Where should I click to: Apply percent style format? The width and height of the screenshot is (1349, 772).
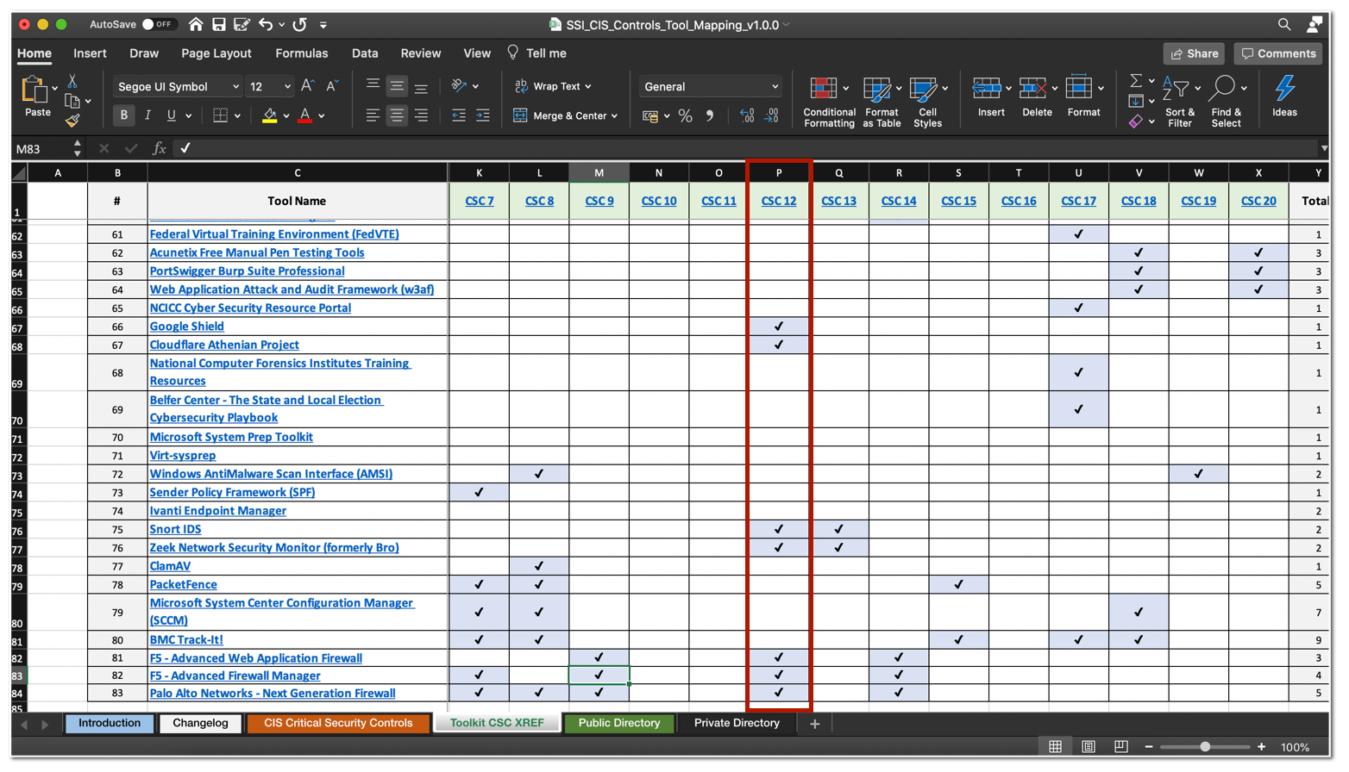click(686, 115)
